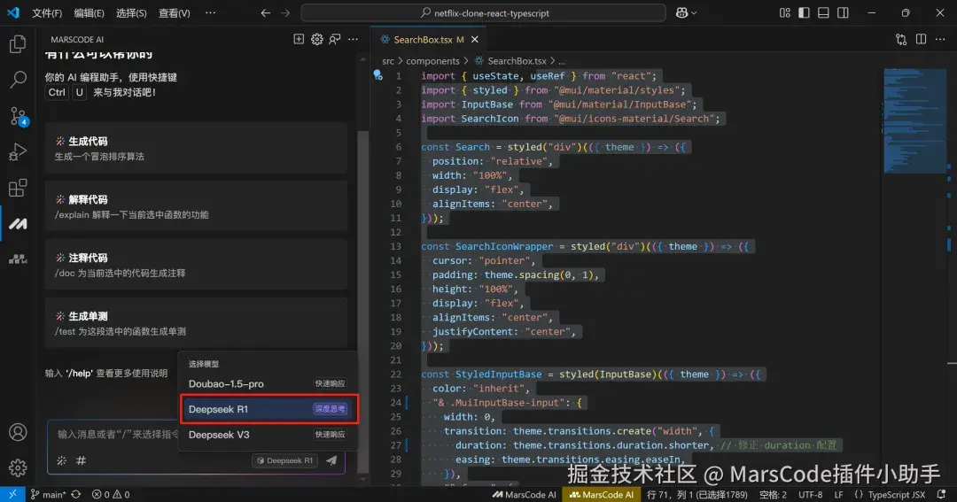Click the src breadcrumb
Screen dimensions: 957x502
pyautogui.click(x=388, y=61)
